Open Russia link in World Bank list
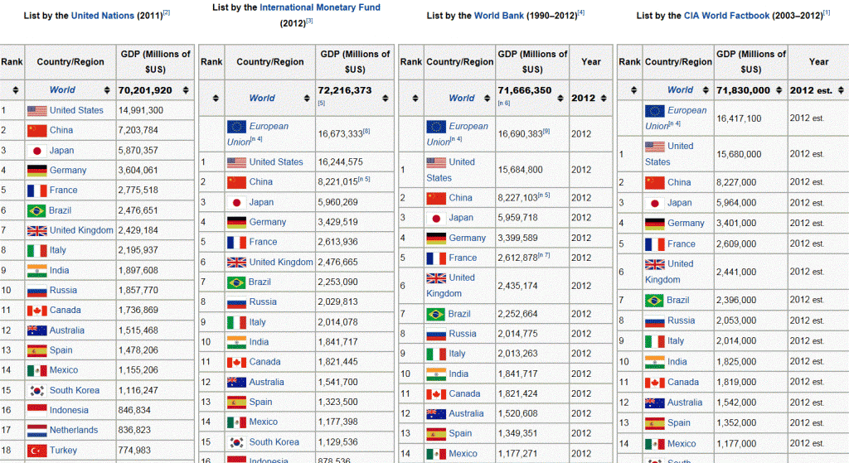 tap(463, 335)
